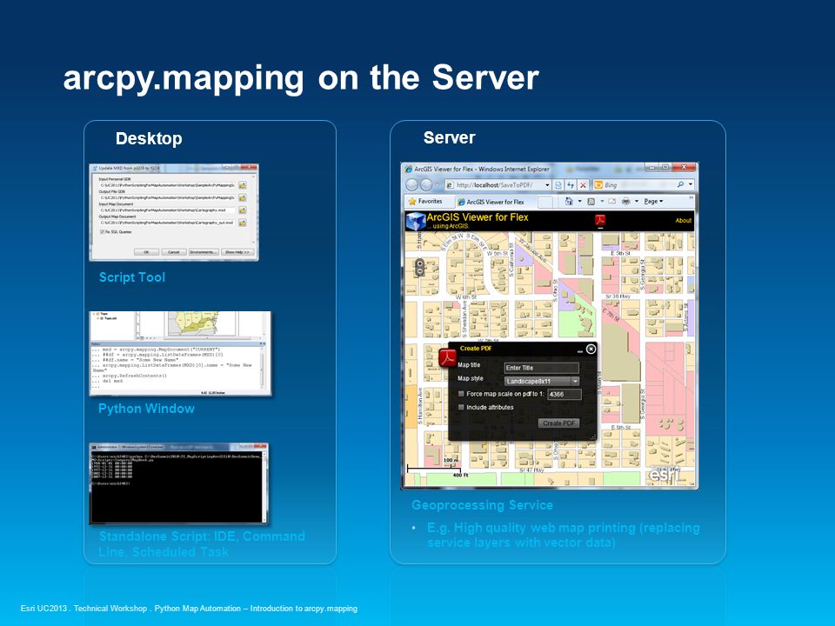The image size is (835, 626).
Task: Click the Favorites button
Action: pyautogui.click(x=425, y=201)
